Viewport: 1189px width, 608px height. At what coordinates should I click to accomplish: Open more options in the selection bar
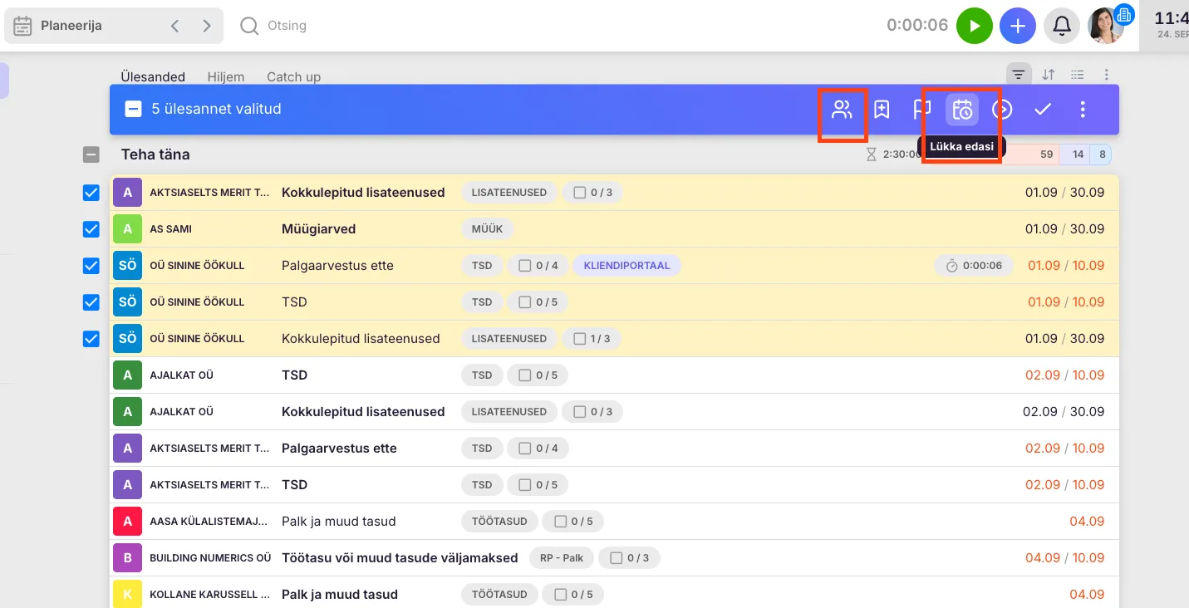pyautogui.click(x=1082, y=110)
